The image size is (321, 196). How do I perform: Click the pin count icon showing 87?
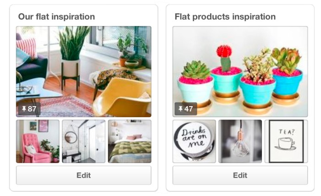click(29, 109)
